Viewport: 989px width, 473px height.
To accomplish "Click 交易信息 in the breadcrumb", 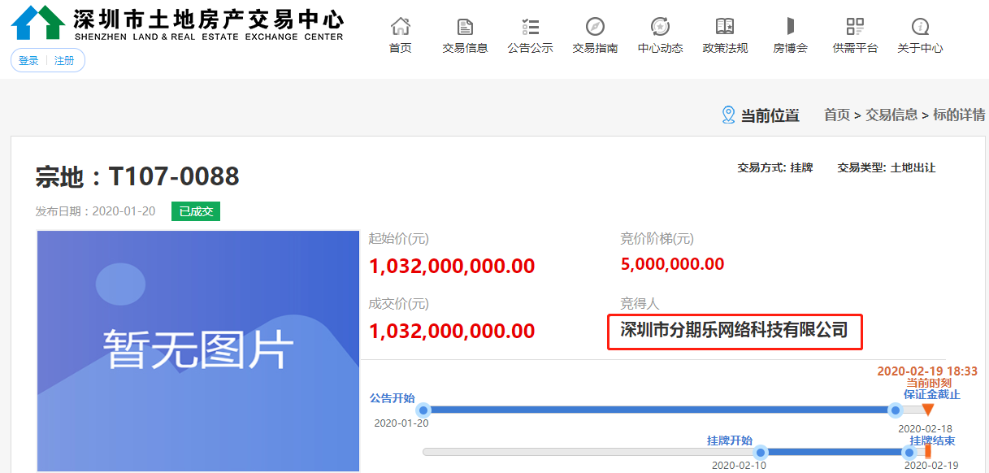I will tap(891, 115).
